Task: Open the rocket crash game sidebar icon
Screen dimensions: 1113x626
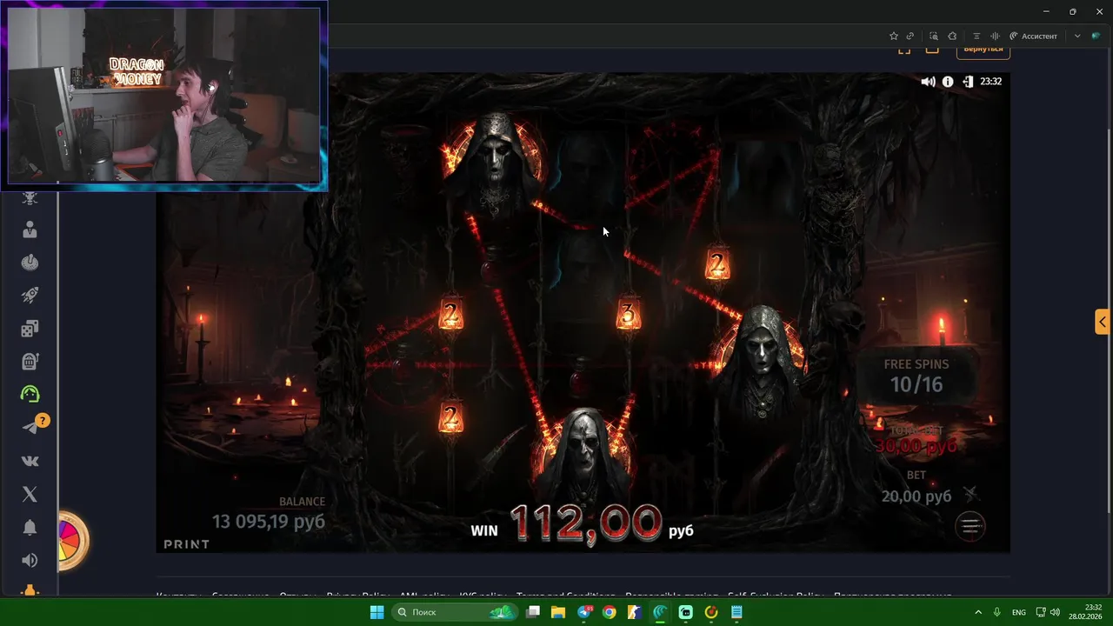Action: [30, 296]
